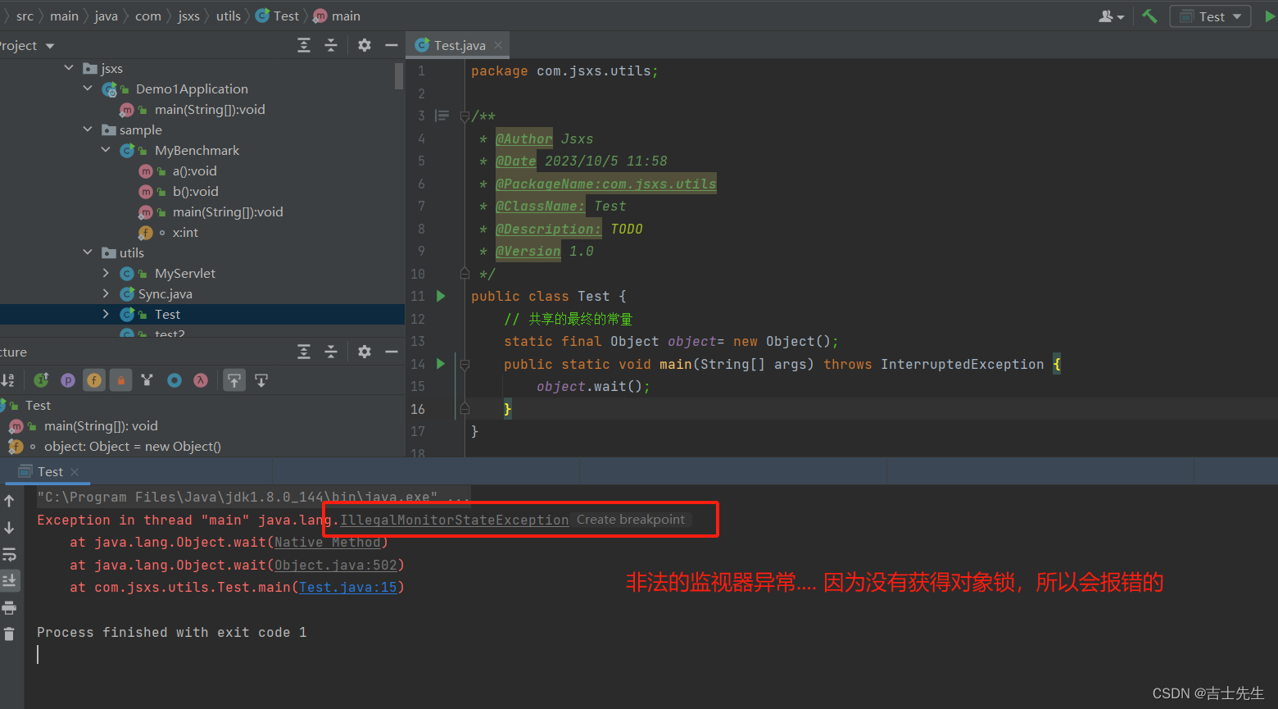This screenshot has width=1278, height=709.
Task: Click the Test class breadcrumb
Action: (277, 16)
